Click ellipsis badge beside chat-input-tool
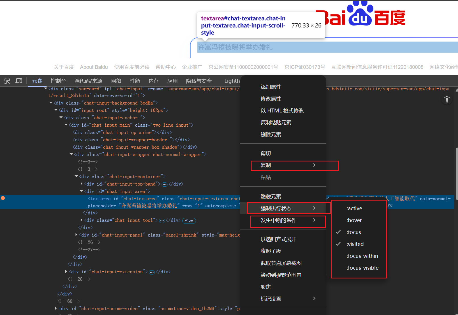 coord(162,221)
